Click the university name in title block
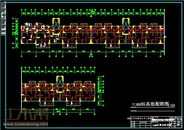Viewport: 184px width, 130px height. coord(137,118)
